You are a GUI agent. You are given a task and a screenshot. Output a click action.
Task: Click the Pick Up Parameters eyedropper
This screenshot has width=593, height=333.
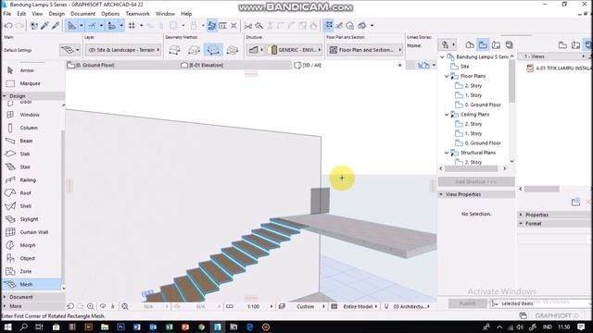[x=44, y=26]
